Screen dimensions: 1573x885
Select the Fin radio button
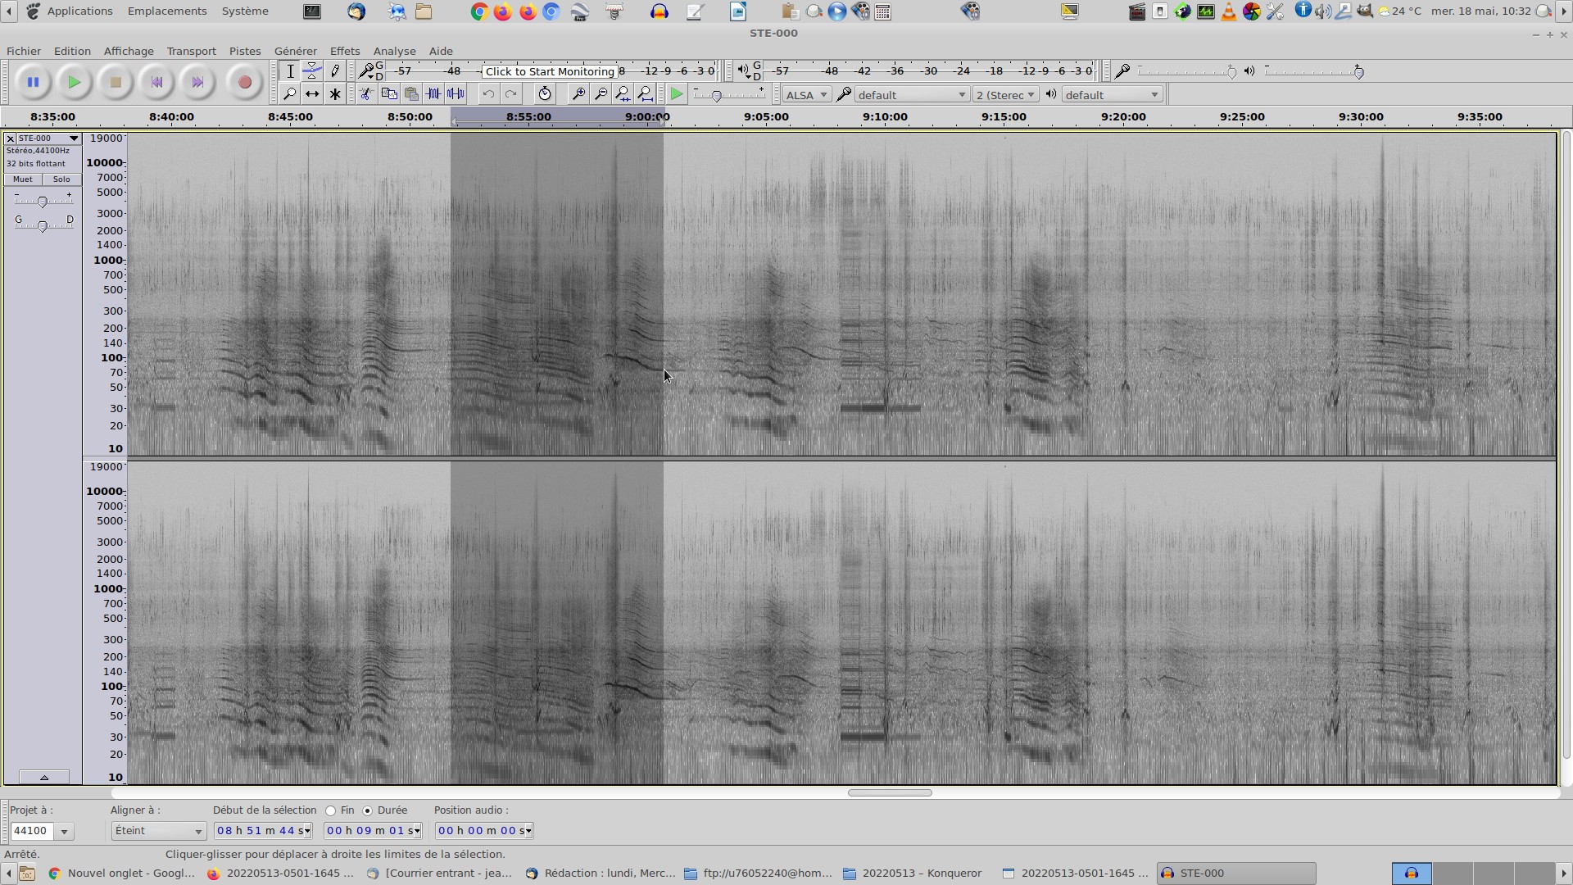coord(331,810)
